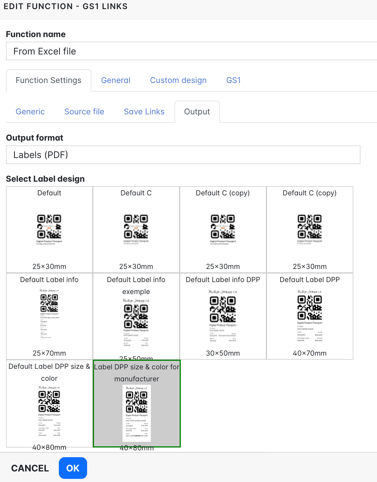
Task: Click the Function name input field
Action: coord(191,51)
